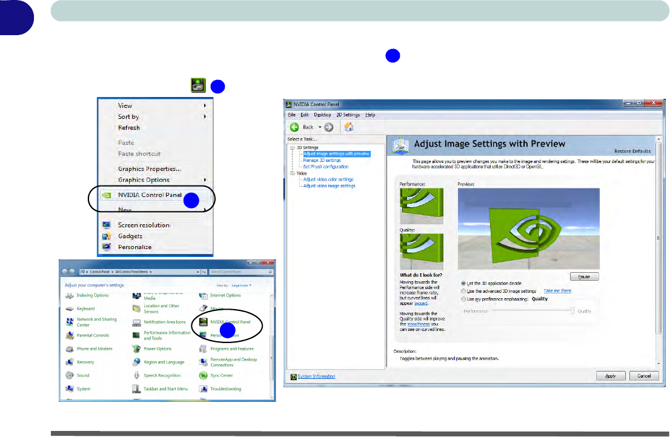Screen dimensions: 670x437
Task: Click the Cancel button
Action: point(644,376)
